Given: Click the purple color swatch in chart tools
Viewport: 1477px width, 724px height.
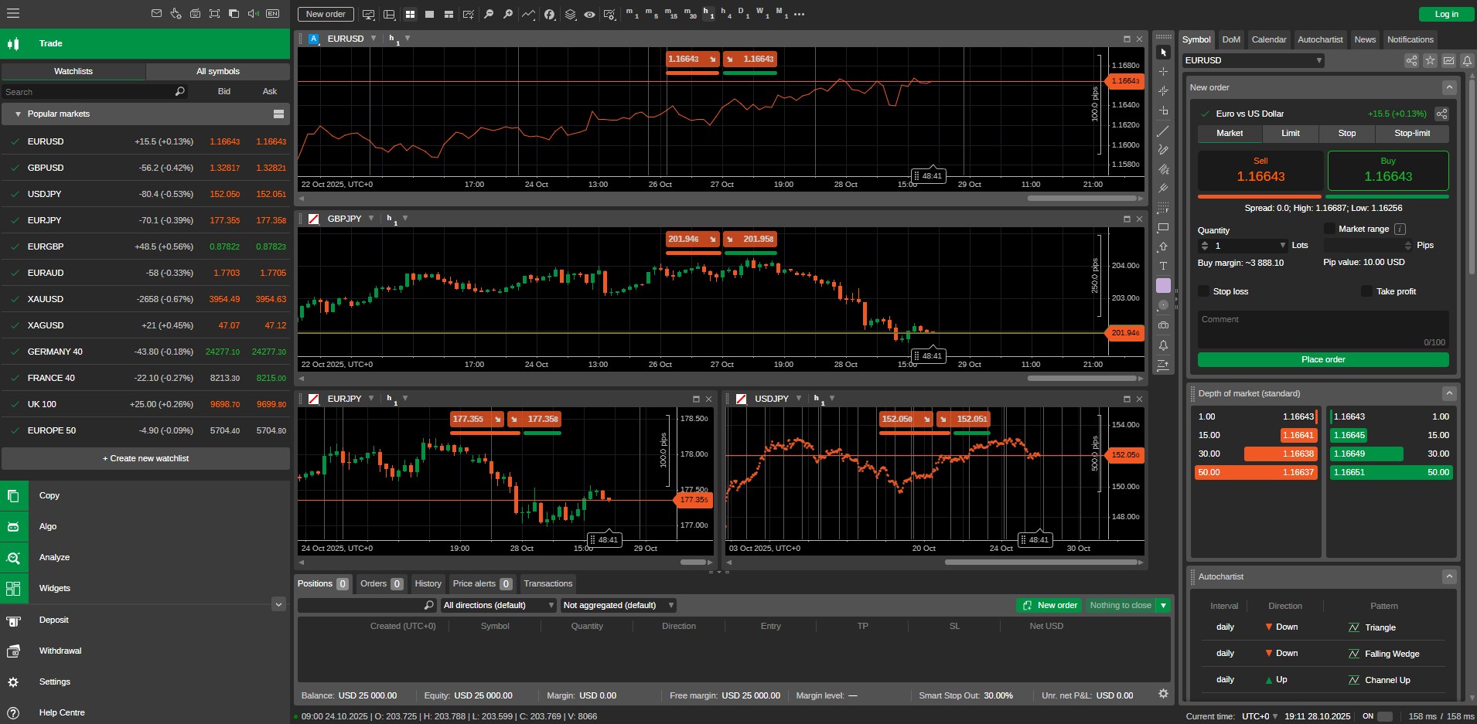Looking at the screenshot, I should point(1164,285).
